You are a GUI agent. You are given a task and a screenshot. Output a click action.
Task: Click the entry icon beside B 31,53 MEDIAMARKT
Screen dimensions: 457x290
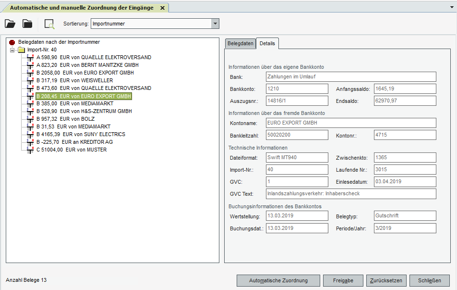tap(30, 127)
